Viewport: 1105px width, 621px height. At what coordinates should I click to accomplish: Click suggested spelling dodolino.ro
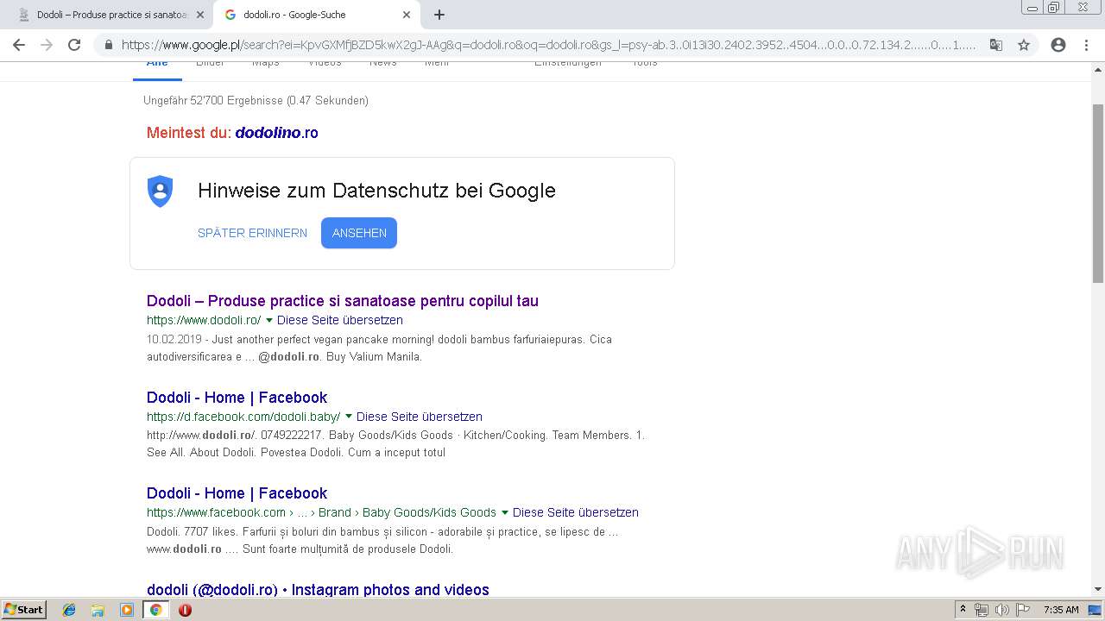[x=276, y=133]
